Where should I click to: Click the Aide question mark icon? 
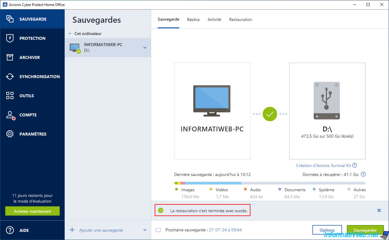10,230
